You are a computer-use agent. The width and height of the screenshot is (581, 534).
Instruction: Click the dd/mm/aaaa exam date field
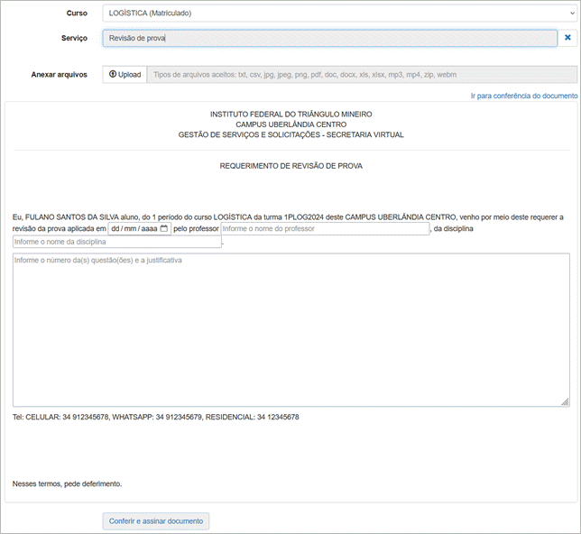(x=139, y=228)
